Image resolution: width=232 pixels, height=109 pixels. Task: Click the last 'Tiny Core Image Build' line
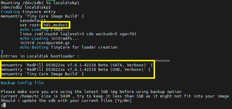point(42,74)
